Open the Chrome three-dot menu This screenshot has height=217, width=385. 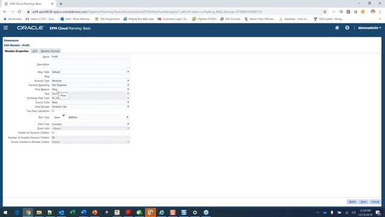tap(380, 12)
